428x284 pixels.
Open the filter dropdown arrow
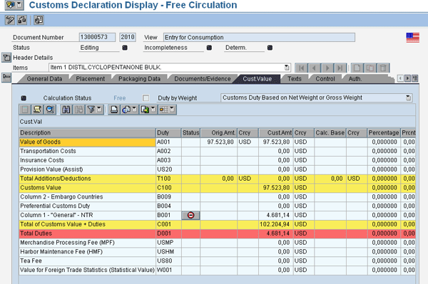pyautogui.click(x=99, y=110)
